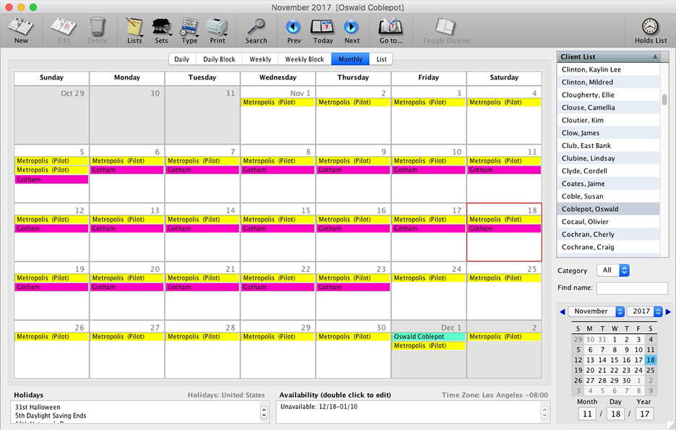Image resolution: width=676 pixels, height=430 pixels.
Task: Open the 2017 year dropdown
Action: click(x=644, y=311)
